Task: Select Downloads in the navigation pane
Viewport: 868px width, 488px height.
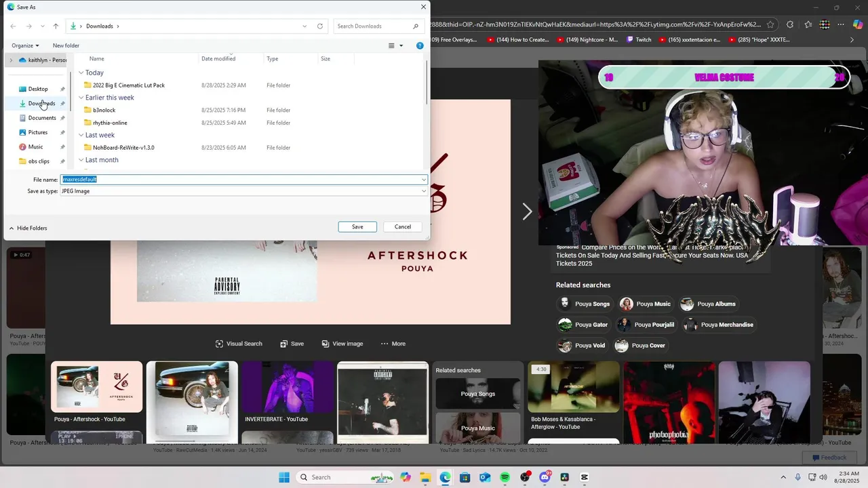Action: pyautogui.click(x=41, y=104)
